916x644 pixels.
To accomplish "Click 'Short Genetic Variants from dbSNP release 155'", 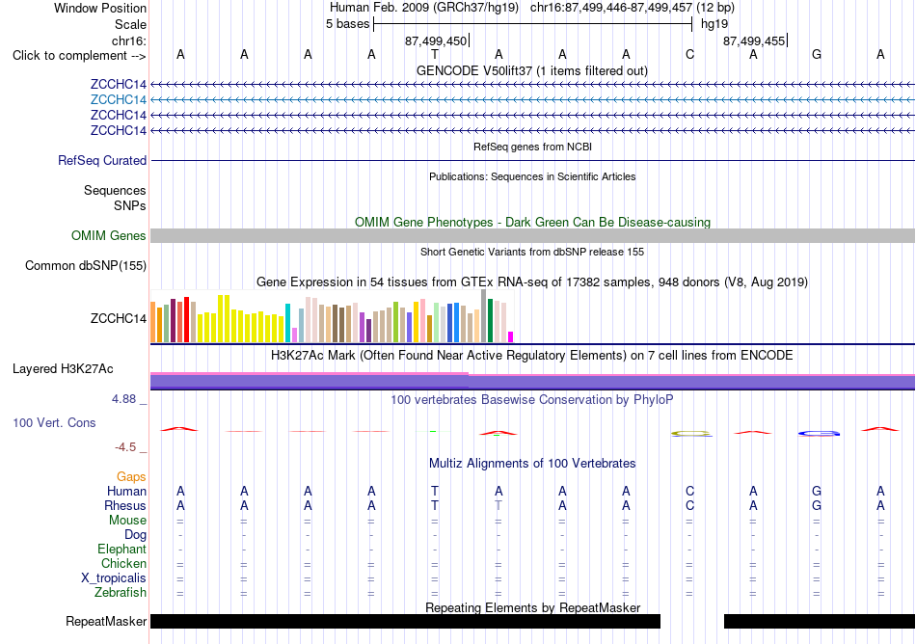I will point(532,253).
